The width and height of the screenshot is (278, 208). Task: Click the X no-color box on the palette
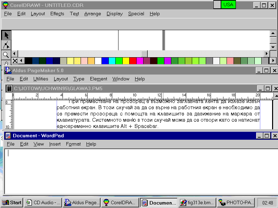pyautogui.click(x=15, y=61)
